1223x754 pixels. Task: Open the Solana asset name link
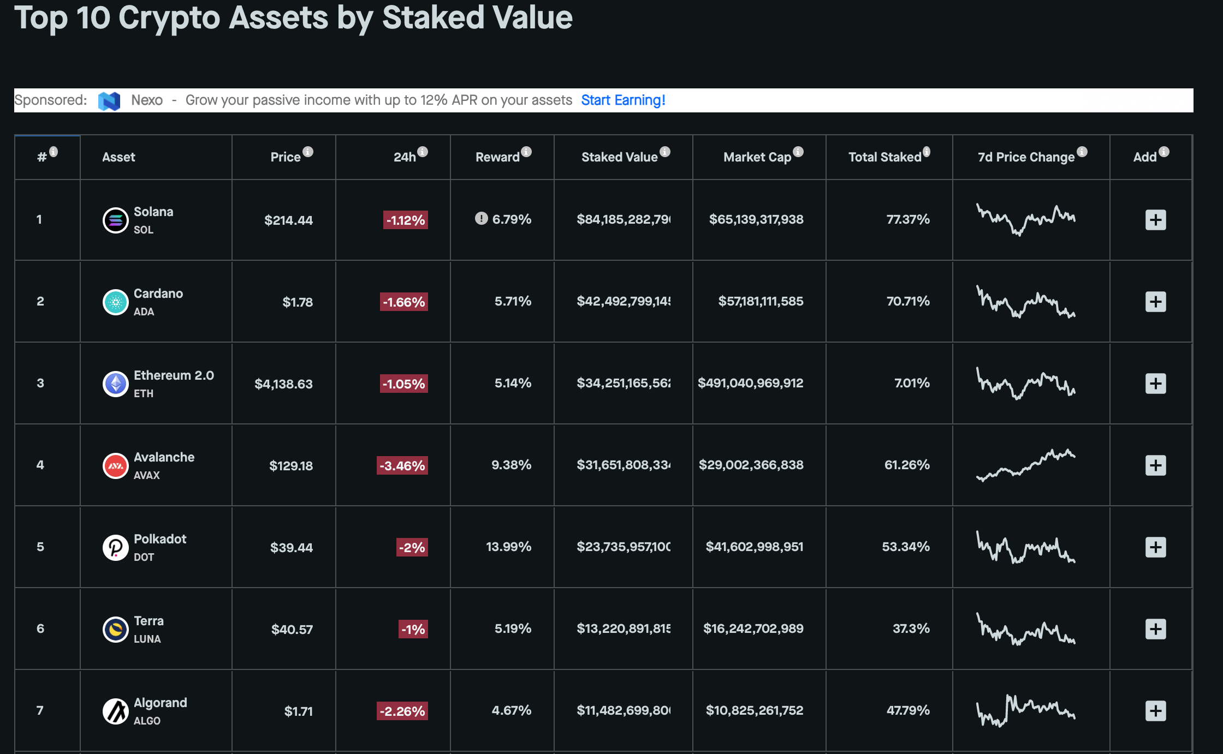(153, 212)
